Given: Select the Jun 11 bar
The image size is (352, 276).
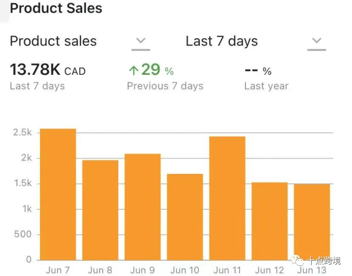Looking at the screenshot, I should 227,198.
